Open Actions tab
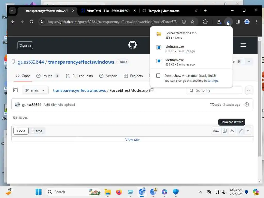The height and width of the screenshot is (198, 264). 108,76
